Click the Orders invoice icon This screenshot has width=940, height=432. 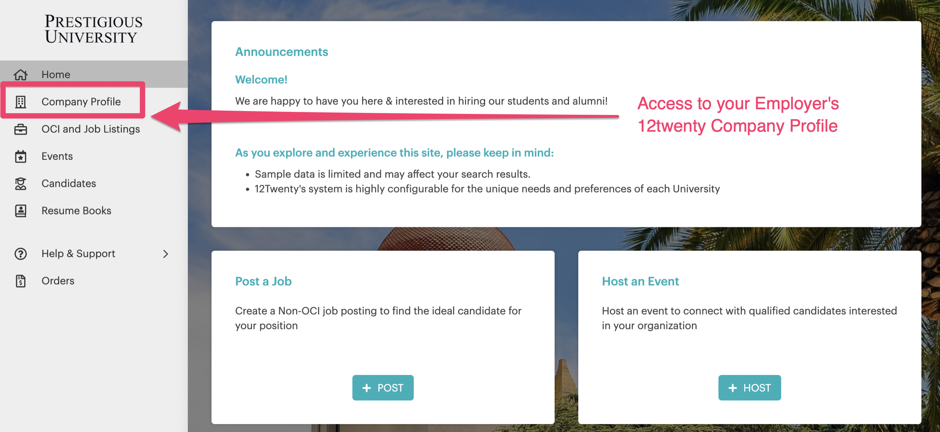20,281
